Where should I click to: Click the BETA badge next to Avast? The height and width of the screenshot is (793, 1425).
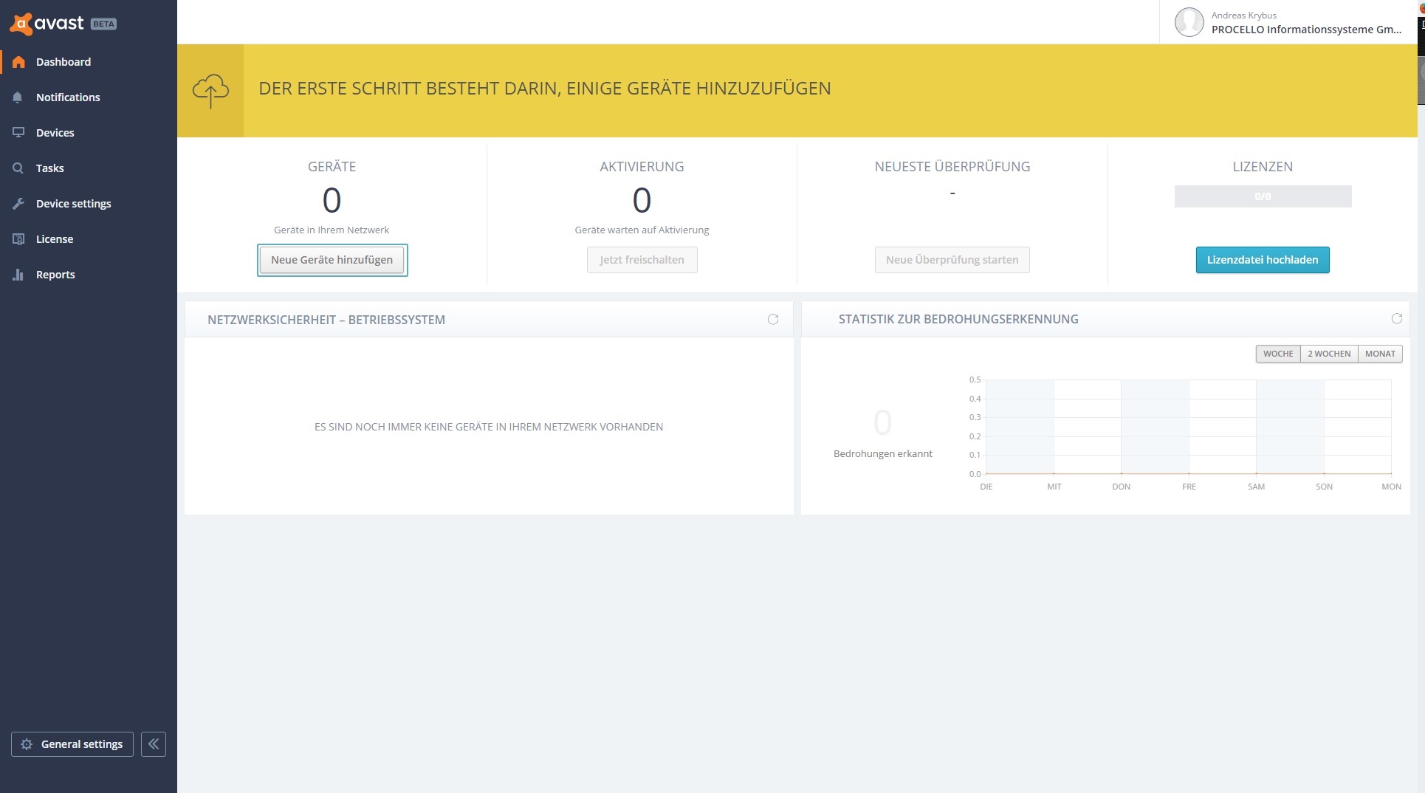click(103, 24)
